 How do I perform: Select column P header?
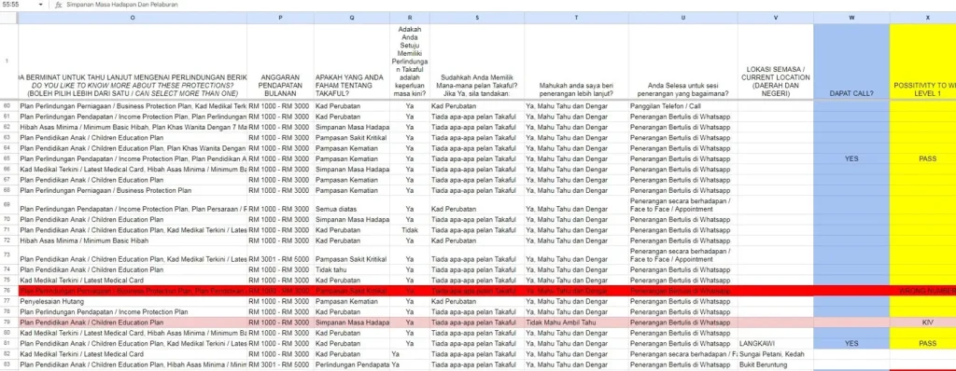tap(280, 19)
